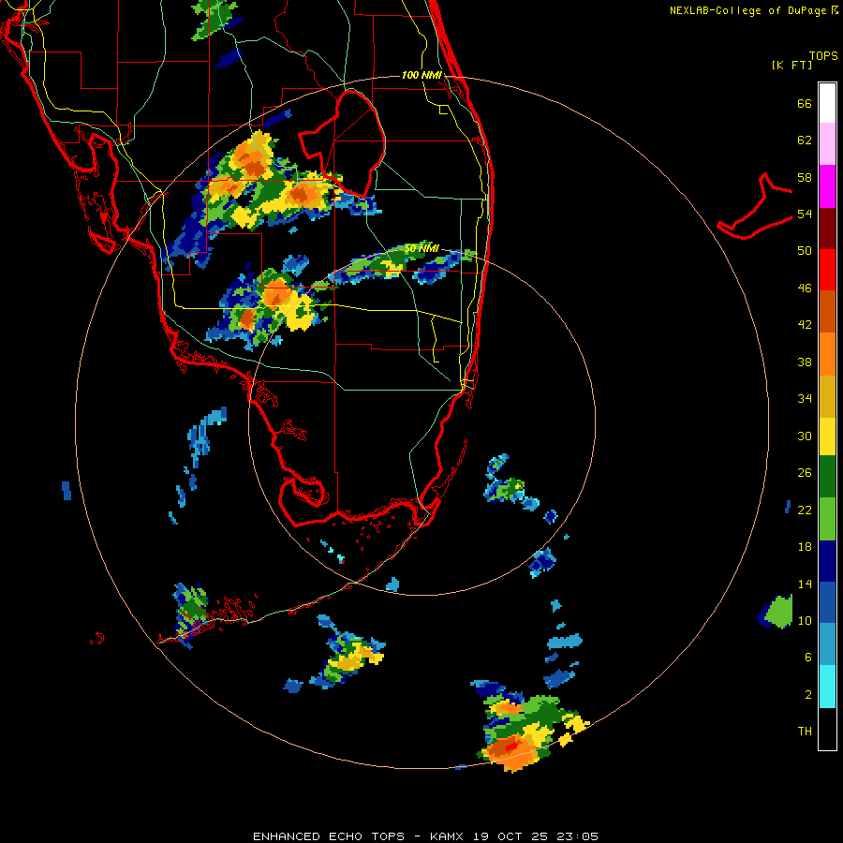Viewport: 843px width, 843px height.
Task: Click the red core of the southeast storm cell
Action: tap(510, 747)
